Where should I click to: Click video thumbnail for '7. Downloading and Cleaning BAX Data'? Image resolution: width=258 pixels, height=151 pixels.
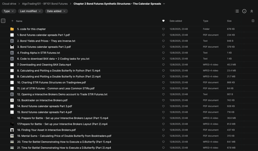(12, 65)
